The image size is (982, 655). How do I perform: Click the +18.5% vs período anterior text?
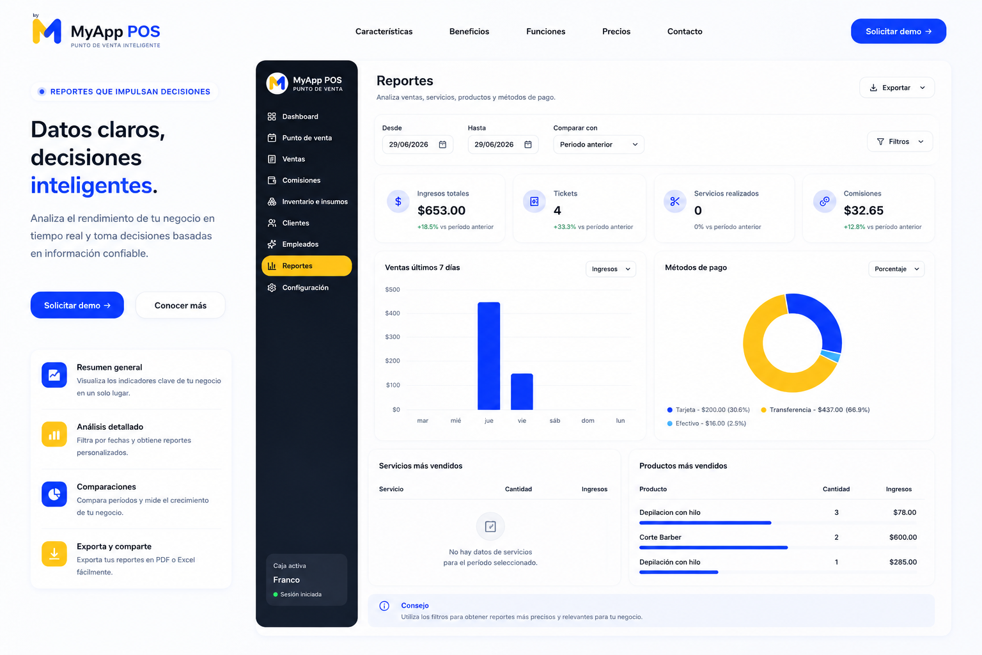(455, 227)
